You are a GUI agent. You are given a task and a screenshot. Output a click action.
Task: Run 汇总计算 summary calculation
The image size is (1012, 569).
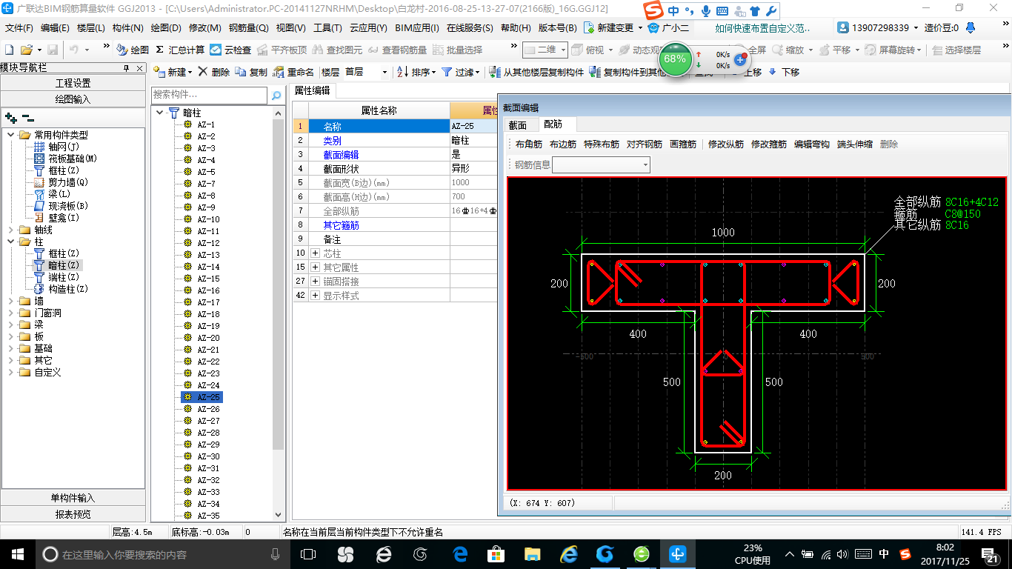point(180,50)
